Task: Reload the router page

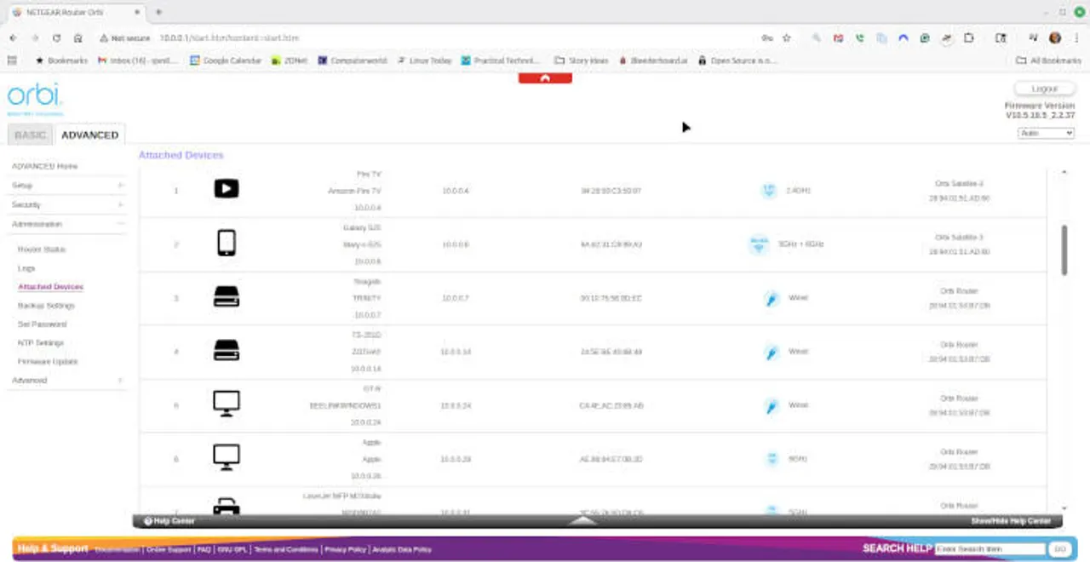Action: (56, 38)
